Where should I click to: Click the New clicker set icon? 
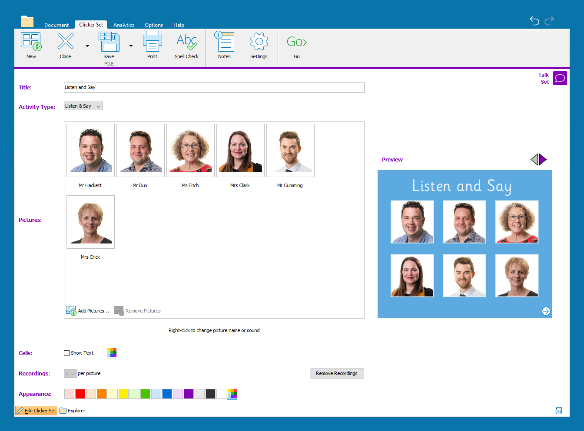pyautogui.click(x=31, y=42)
